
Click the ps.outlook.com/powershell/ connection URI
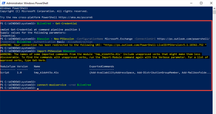(183, 39)
